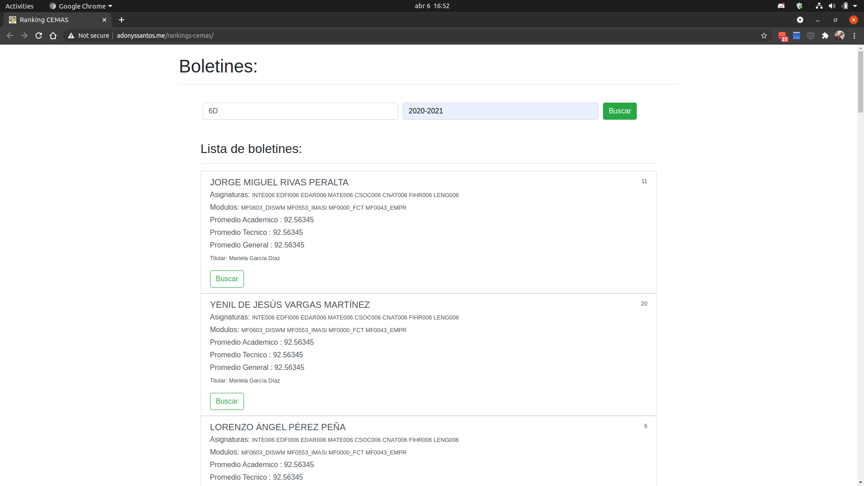Open the Chrome profile avatar
Image resolution: width=864 pixels, height=486 pixels.
pyautogui.click(x=840, y=36)
